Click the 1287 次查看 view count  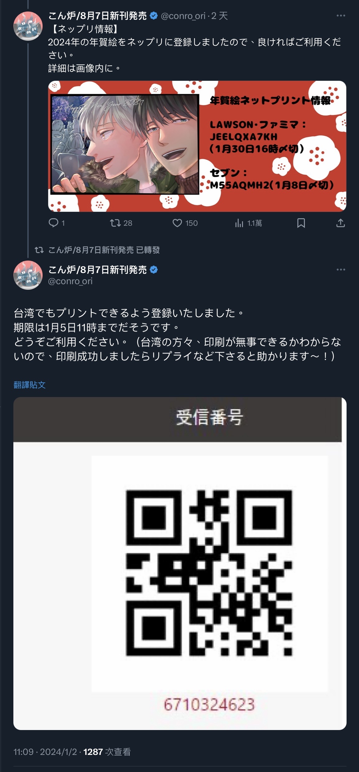(x=107, y=752)
